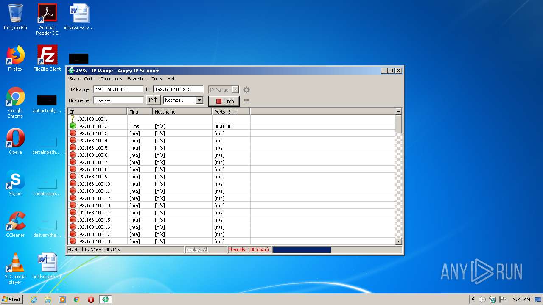Sort by the Ports [3+] column header
Image resolution: width=543 pixels, height=305 pixels.
point(231,112)
